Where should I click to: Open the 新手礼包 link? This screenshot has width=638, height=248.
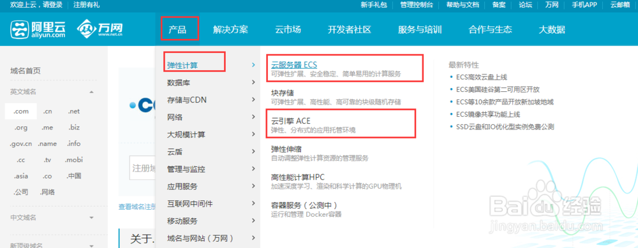(373, 5)
